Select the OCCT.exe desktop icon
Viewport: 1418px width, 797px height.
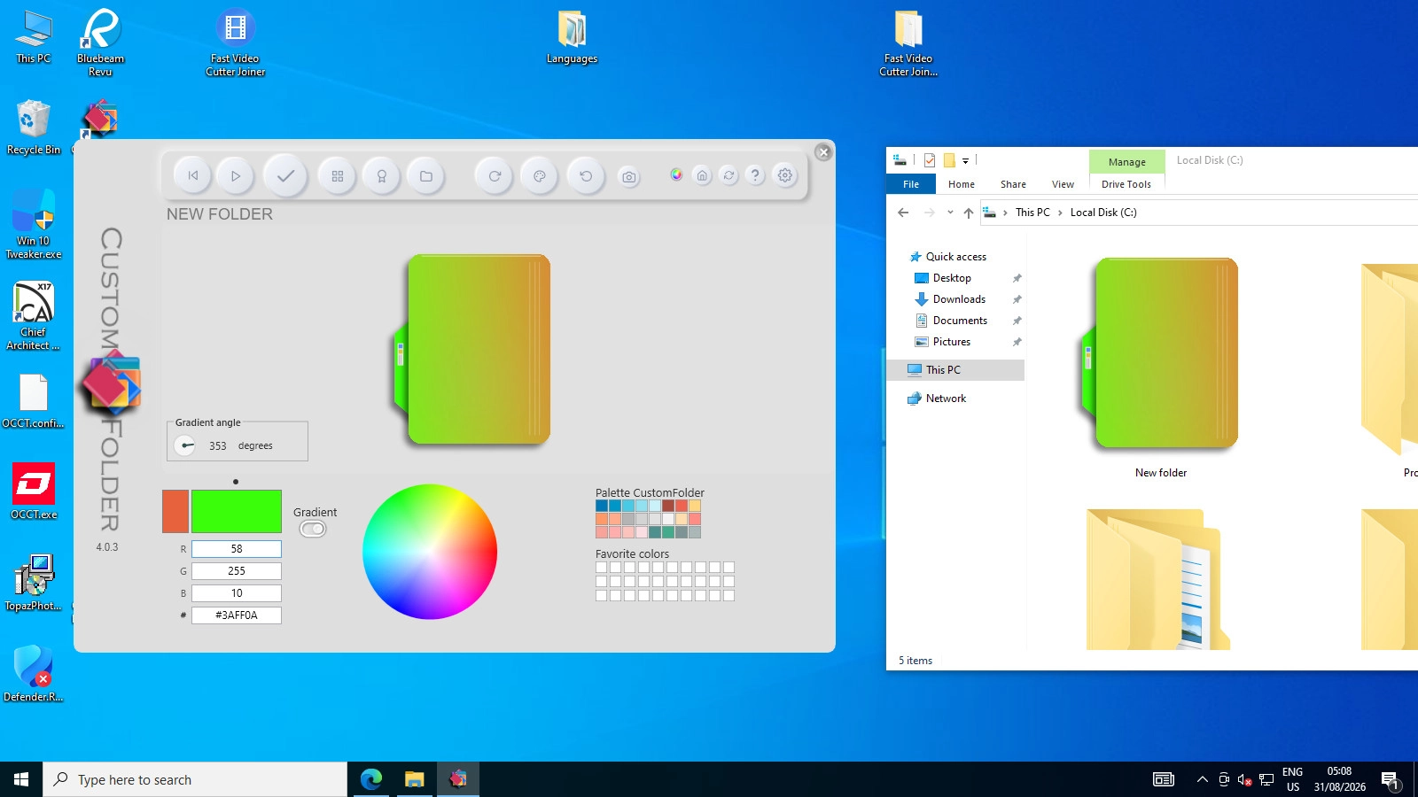tap(34, 491)
